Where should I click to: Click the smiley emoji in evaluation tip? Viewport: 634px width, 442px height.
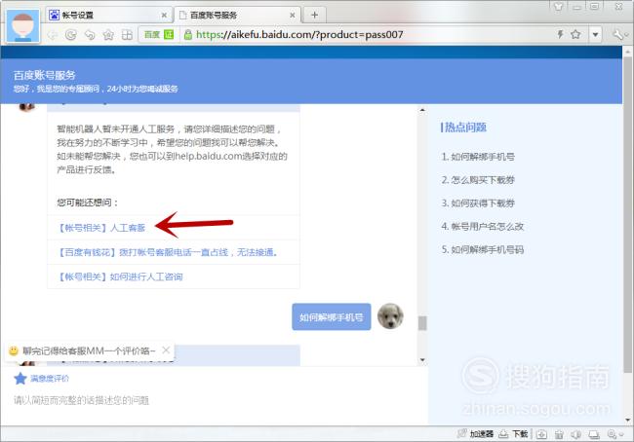pos(14,350)
